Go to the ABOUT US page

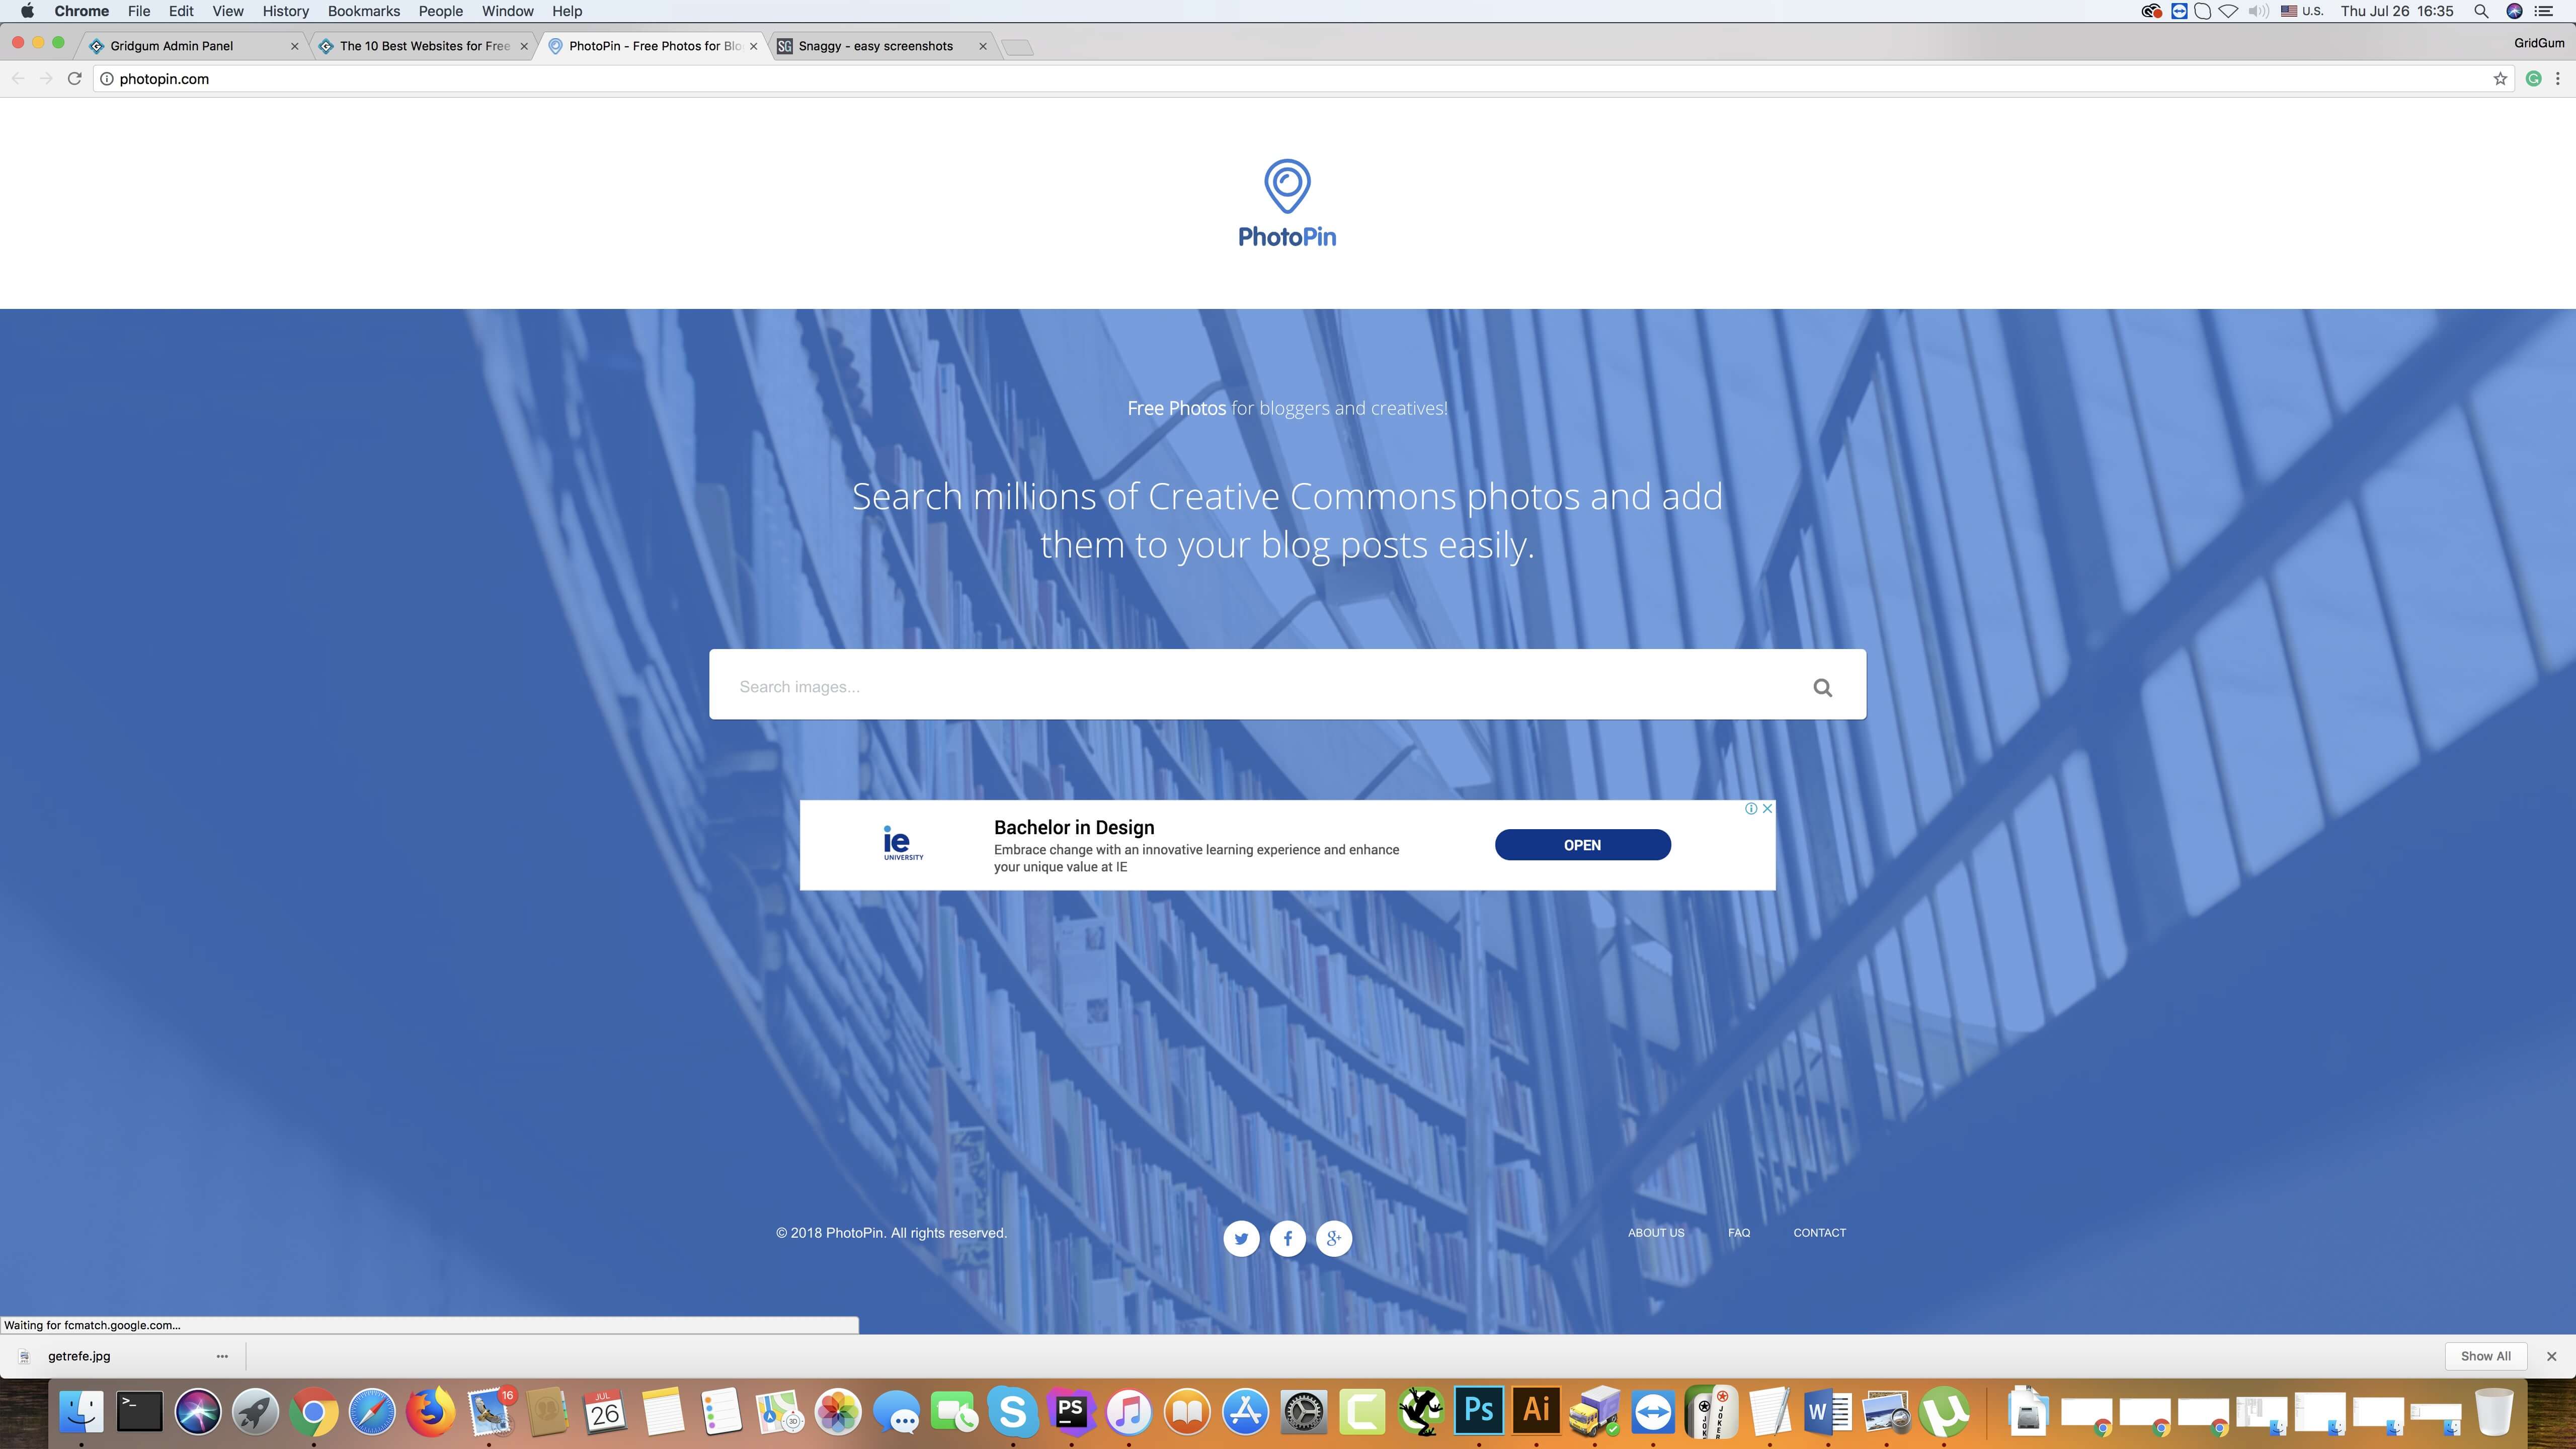click(x=1655, y=1232)
